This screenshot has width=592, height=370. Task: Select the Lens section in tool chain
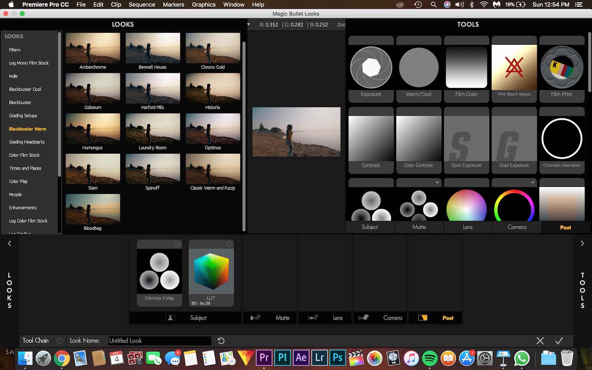[x=325, y=318]
